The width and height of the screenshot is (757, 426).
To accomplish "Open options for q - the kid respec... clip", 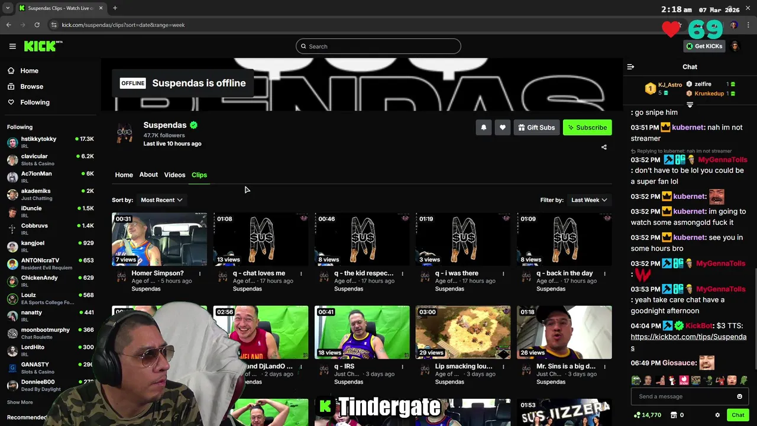I will 402,273.
